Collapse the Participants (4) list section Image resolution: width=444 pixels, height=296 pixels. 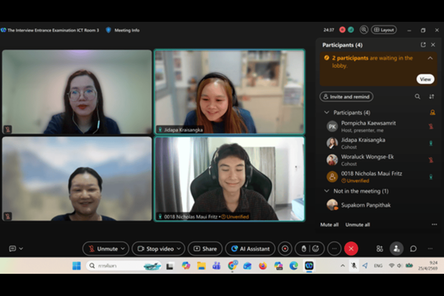pyautogui.click(x=326, y=113)
